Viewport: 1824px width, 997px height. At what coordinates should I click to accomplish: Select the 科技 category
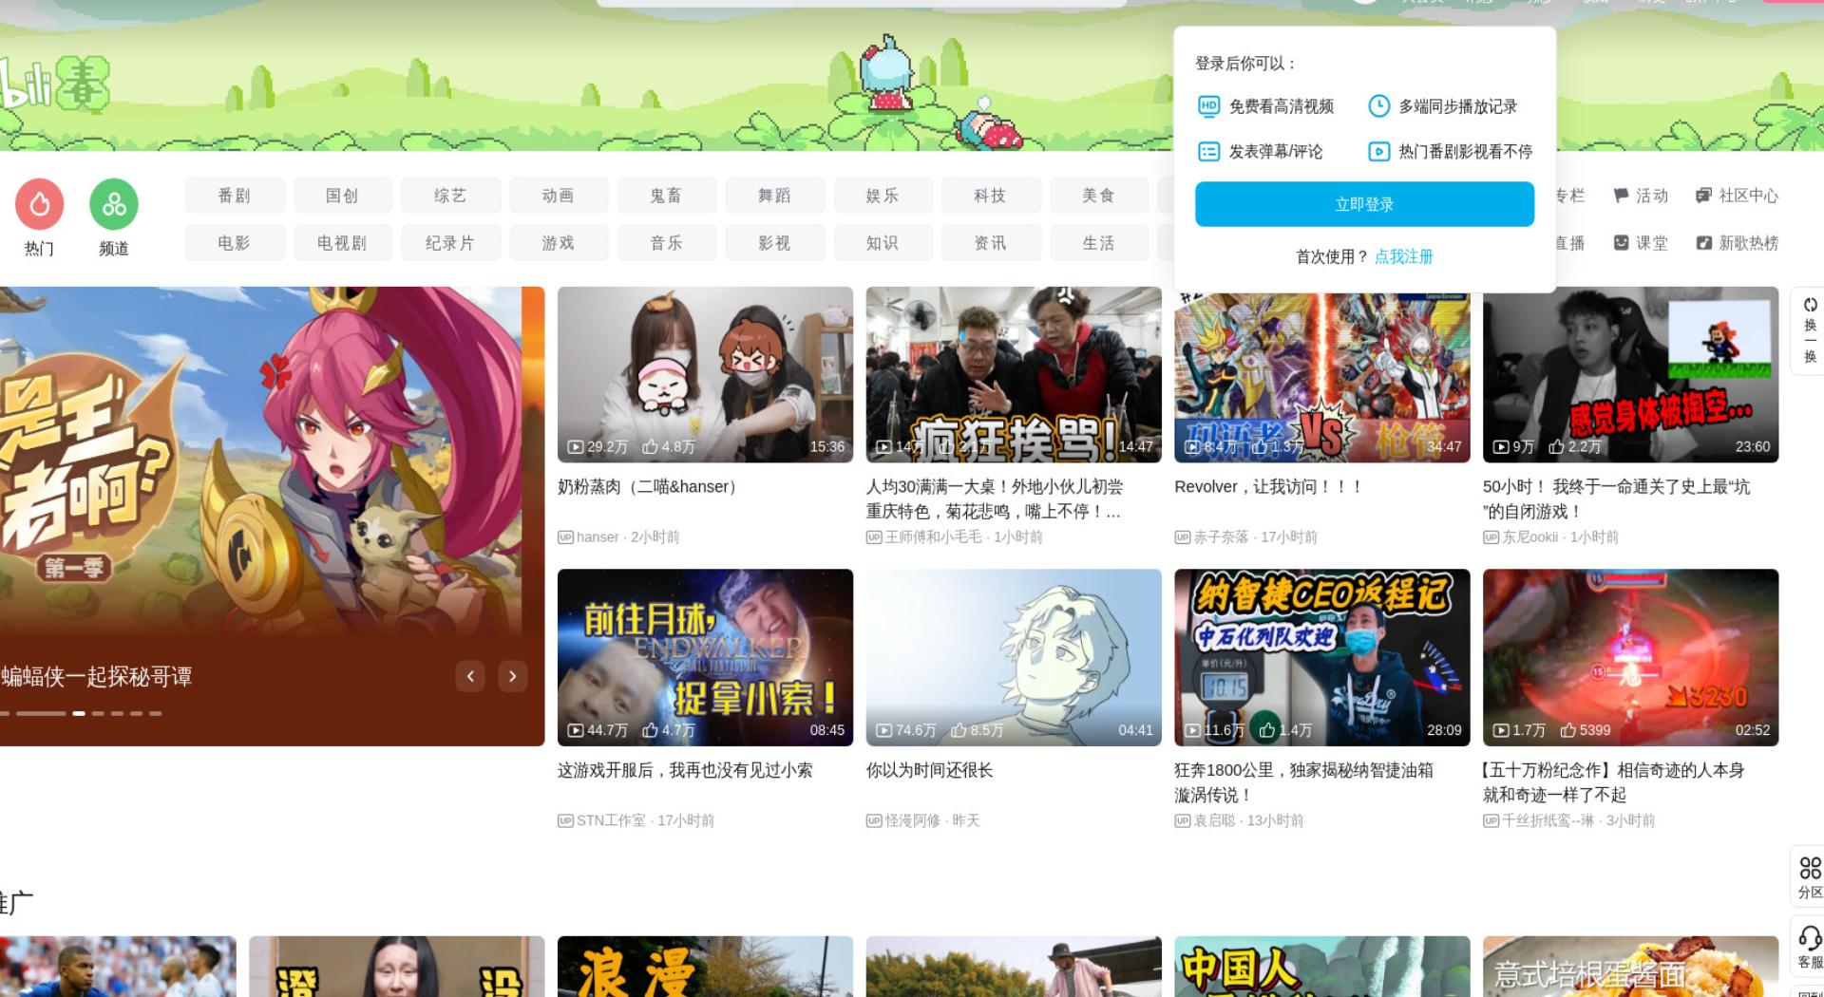tap(990, 196)
